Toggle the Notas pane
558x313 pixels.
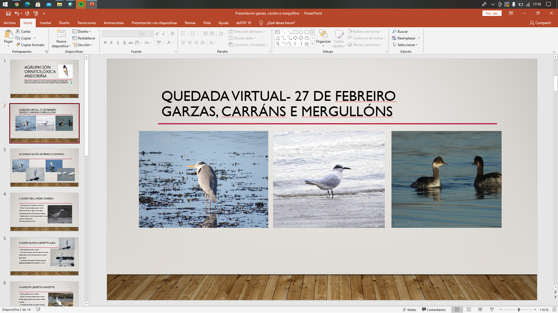[x=409, y=310]
